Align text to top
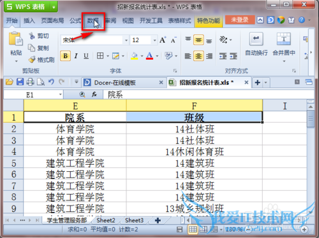Screen dimensions: 319x238 (x=188, y=39)
